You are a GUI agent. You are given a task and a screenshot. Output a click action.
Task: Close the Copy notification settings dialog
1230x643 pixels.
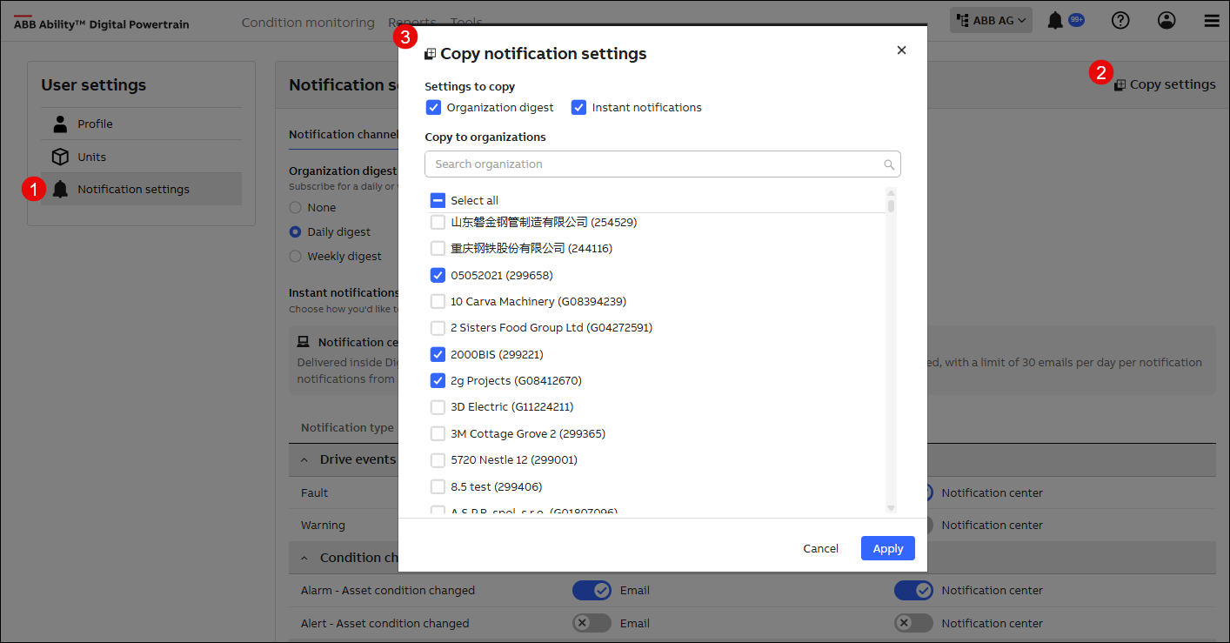click(901, 50)
